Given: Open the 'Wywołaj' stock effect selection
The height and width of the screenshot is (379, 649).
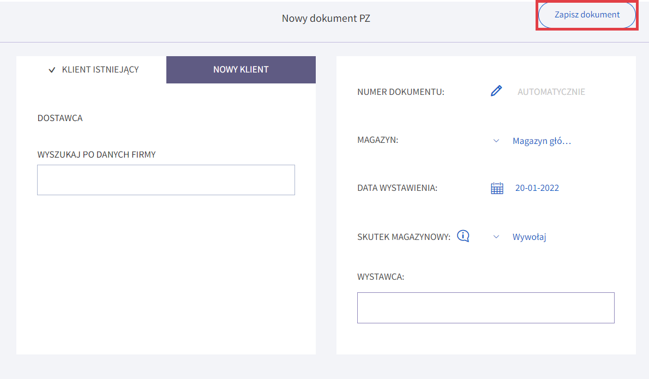Looking at the screenshot, I should [x=529, y=237].
